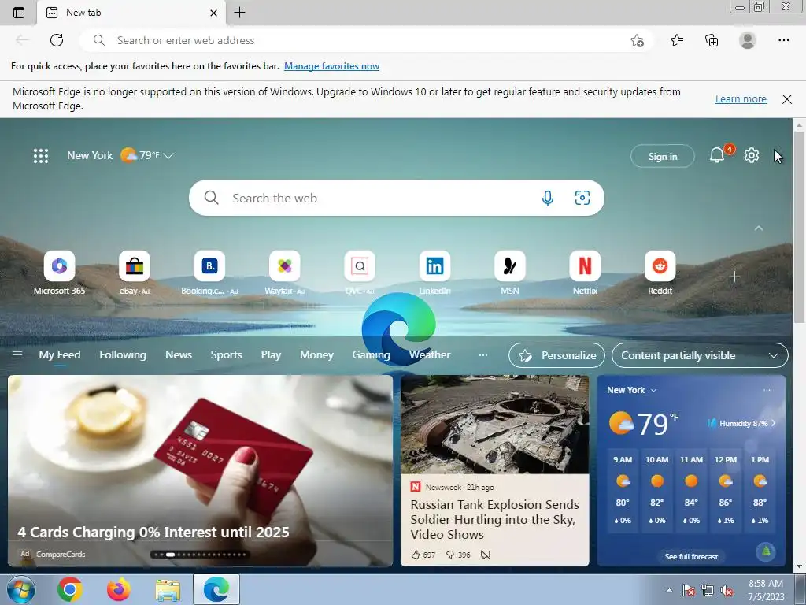Open the eBay quick link
Screen dimensions: 806x605
pyautogui.click(x=134, y=273)
